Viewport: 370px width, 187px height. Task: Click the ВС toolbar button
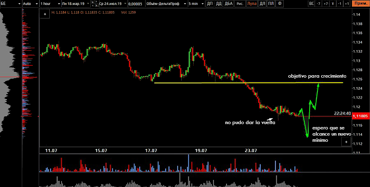[x=312, y=4]
